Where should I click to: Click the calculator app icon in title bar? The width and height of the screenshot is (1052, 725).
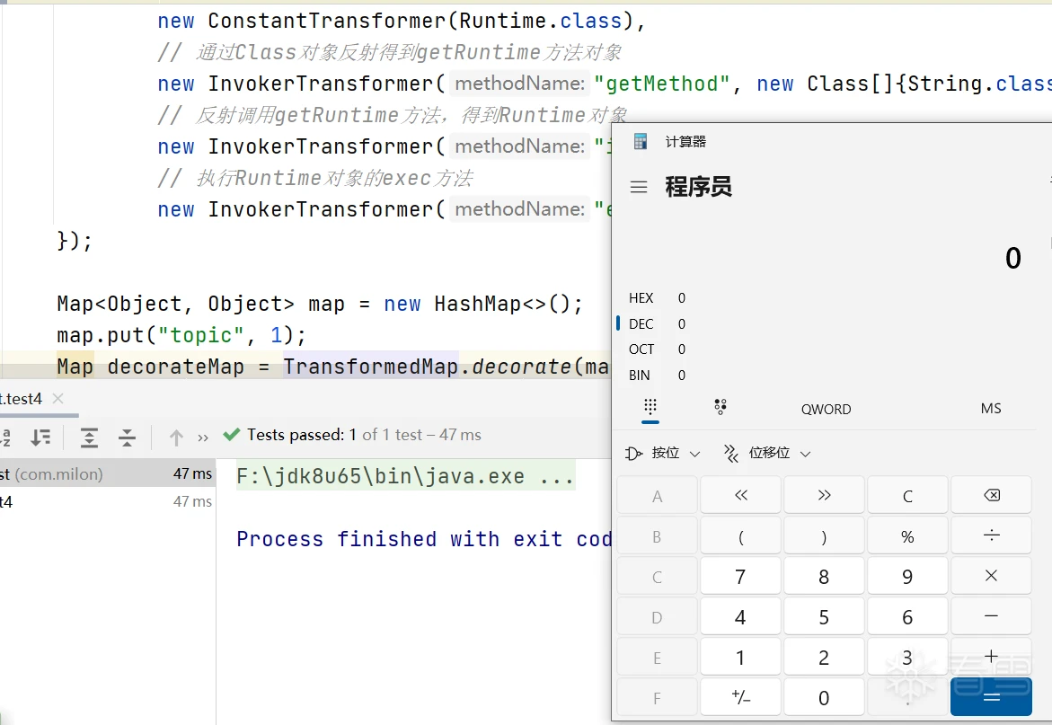[641, 142]
